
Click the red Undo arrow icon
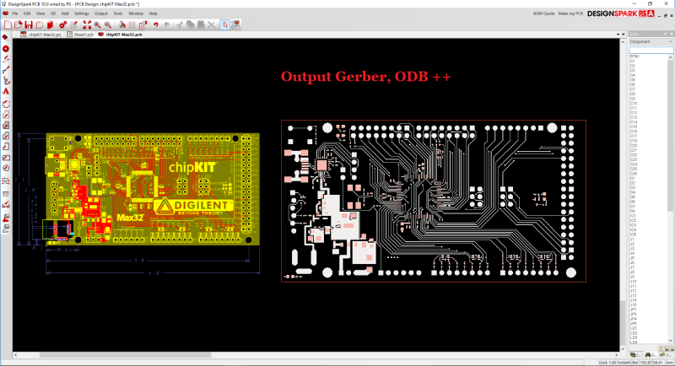(x=156, y=25)
